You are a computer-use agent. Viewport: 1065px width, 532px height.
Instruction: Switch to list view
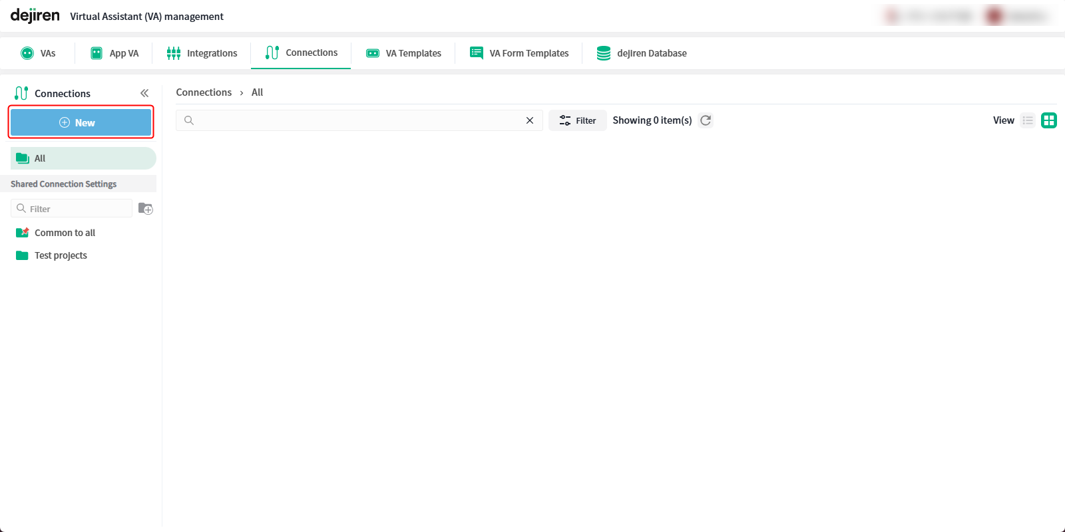[x=1028, y=120]
